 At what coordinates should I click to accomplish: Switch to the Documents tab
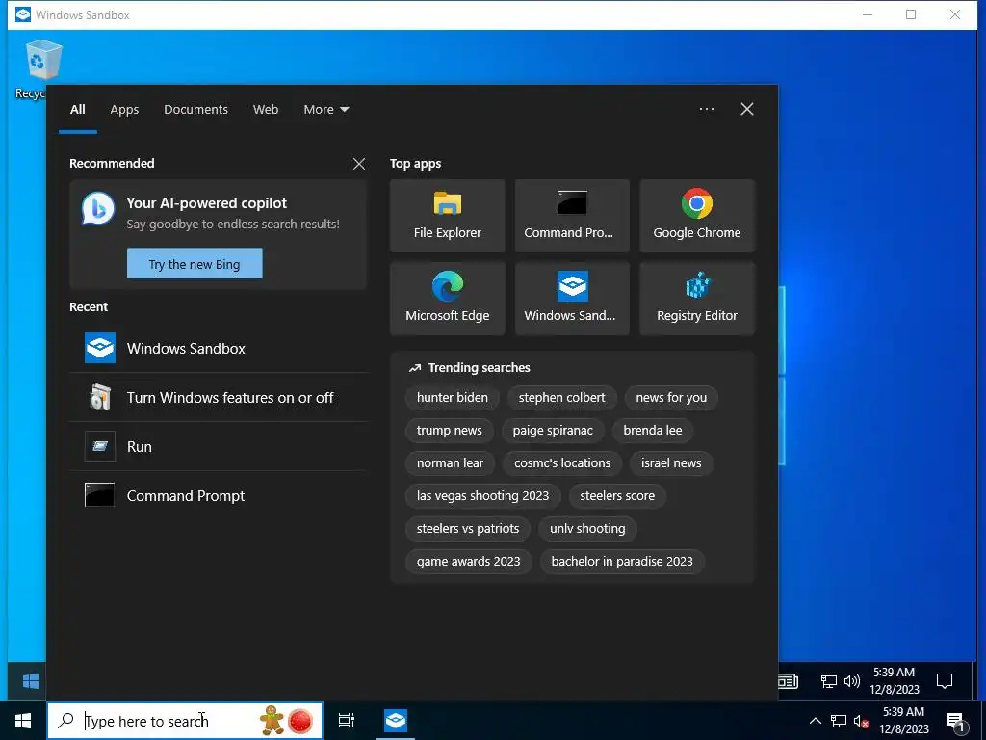pos(195,110)
